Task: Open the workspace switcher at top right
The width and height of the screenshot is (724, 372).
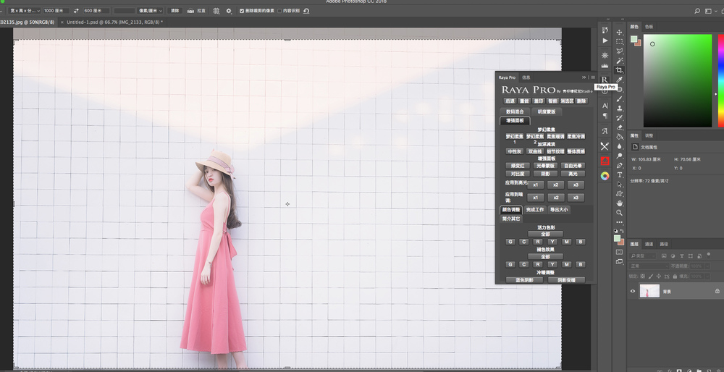Action: (710, 11)
